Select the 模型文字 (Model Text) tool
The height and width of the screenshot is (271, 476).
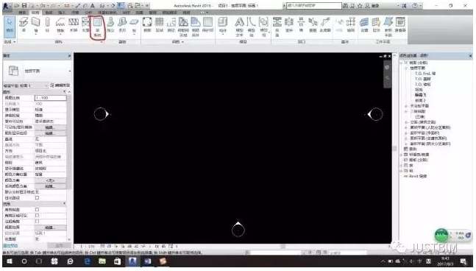(240, 27)
